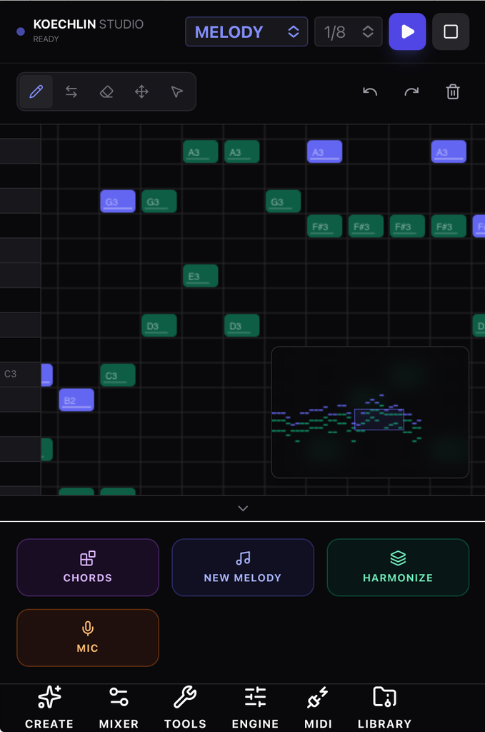Collapse the piano roll with chevron
The width and height of the screenshot is (485, 732).
[243, 508]
